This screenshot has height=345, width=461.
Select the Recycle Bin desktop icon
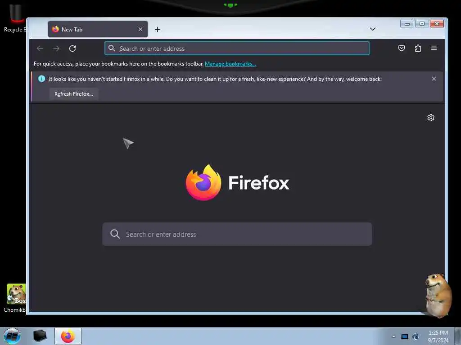pyautogui.click(x=15, y=18)
